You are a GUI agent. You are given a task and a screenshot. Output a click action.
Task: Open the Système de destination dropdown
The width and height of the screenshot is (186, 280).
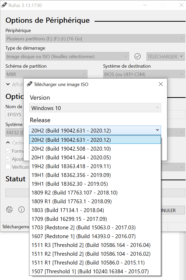coord(144,74)
